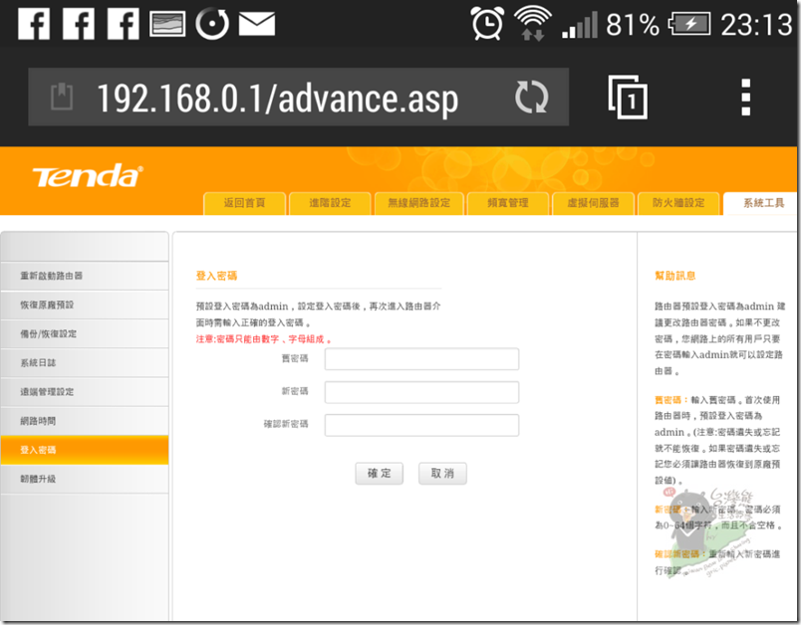Switch to the 防火牆設定 tab
The width and height of the screenshot is (801, 625).
click(x=678, y=203)
